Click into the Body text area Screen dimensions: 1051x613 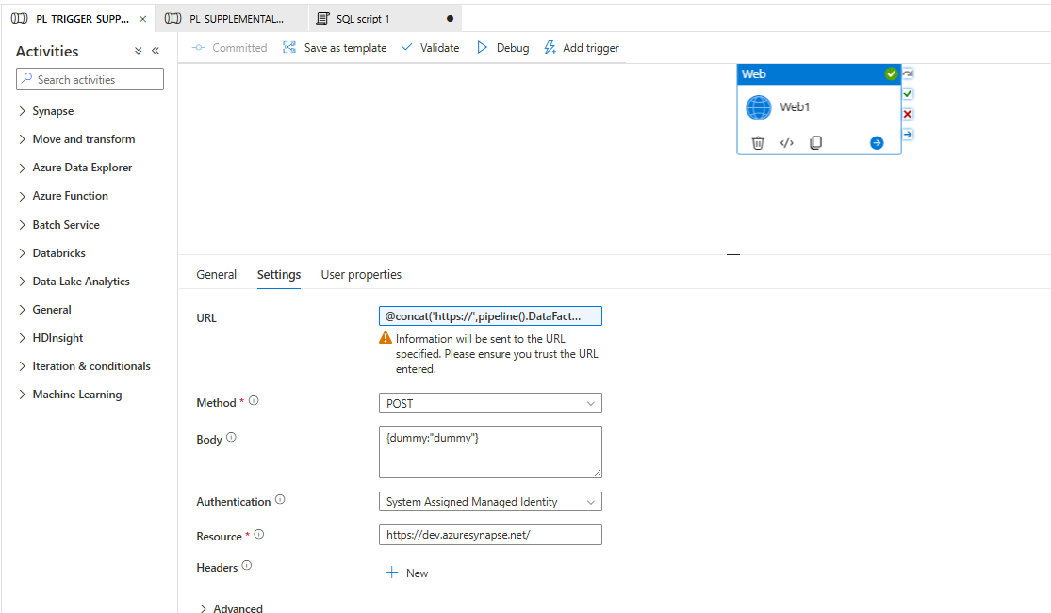click(x=490, y=452)
